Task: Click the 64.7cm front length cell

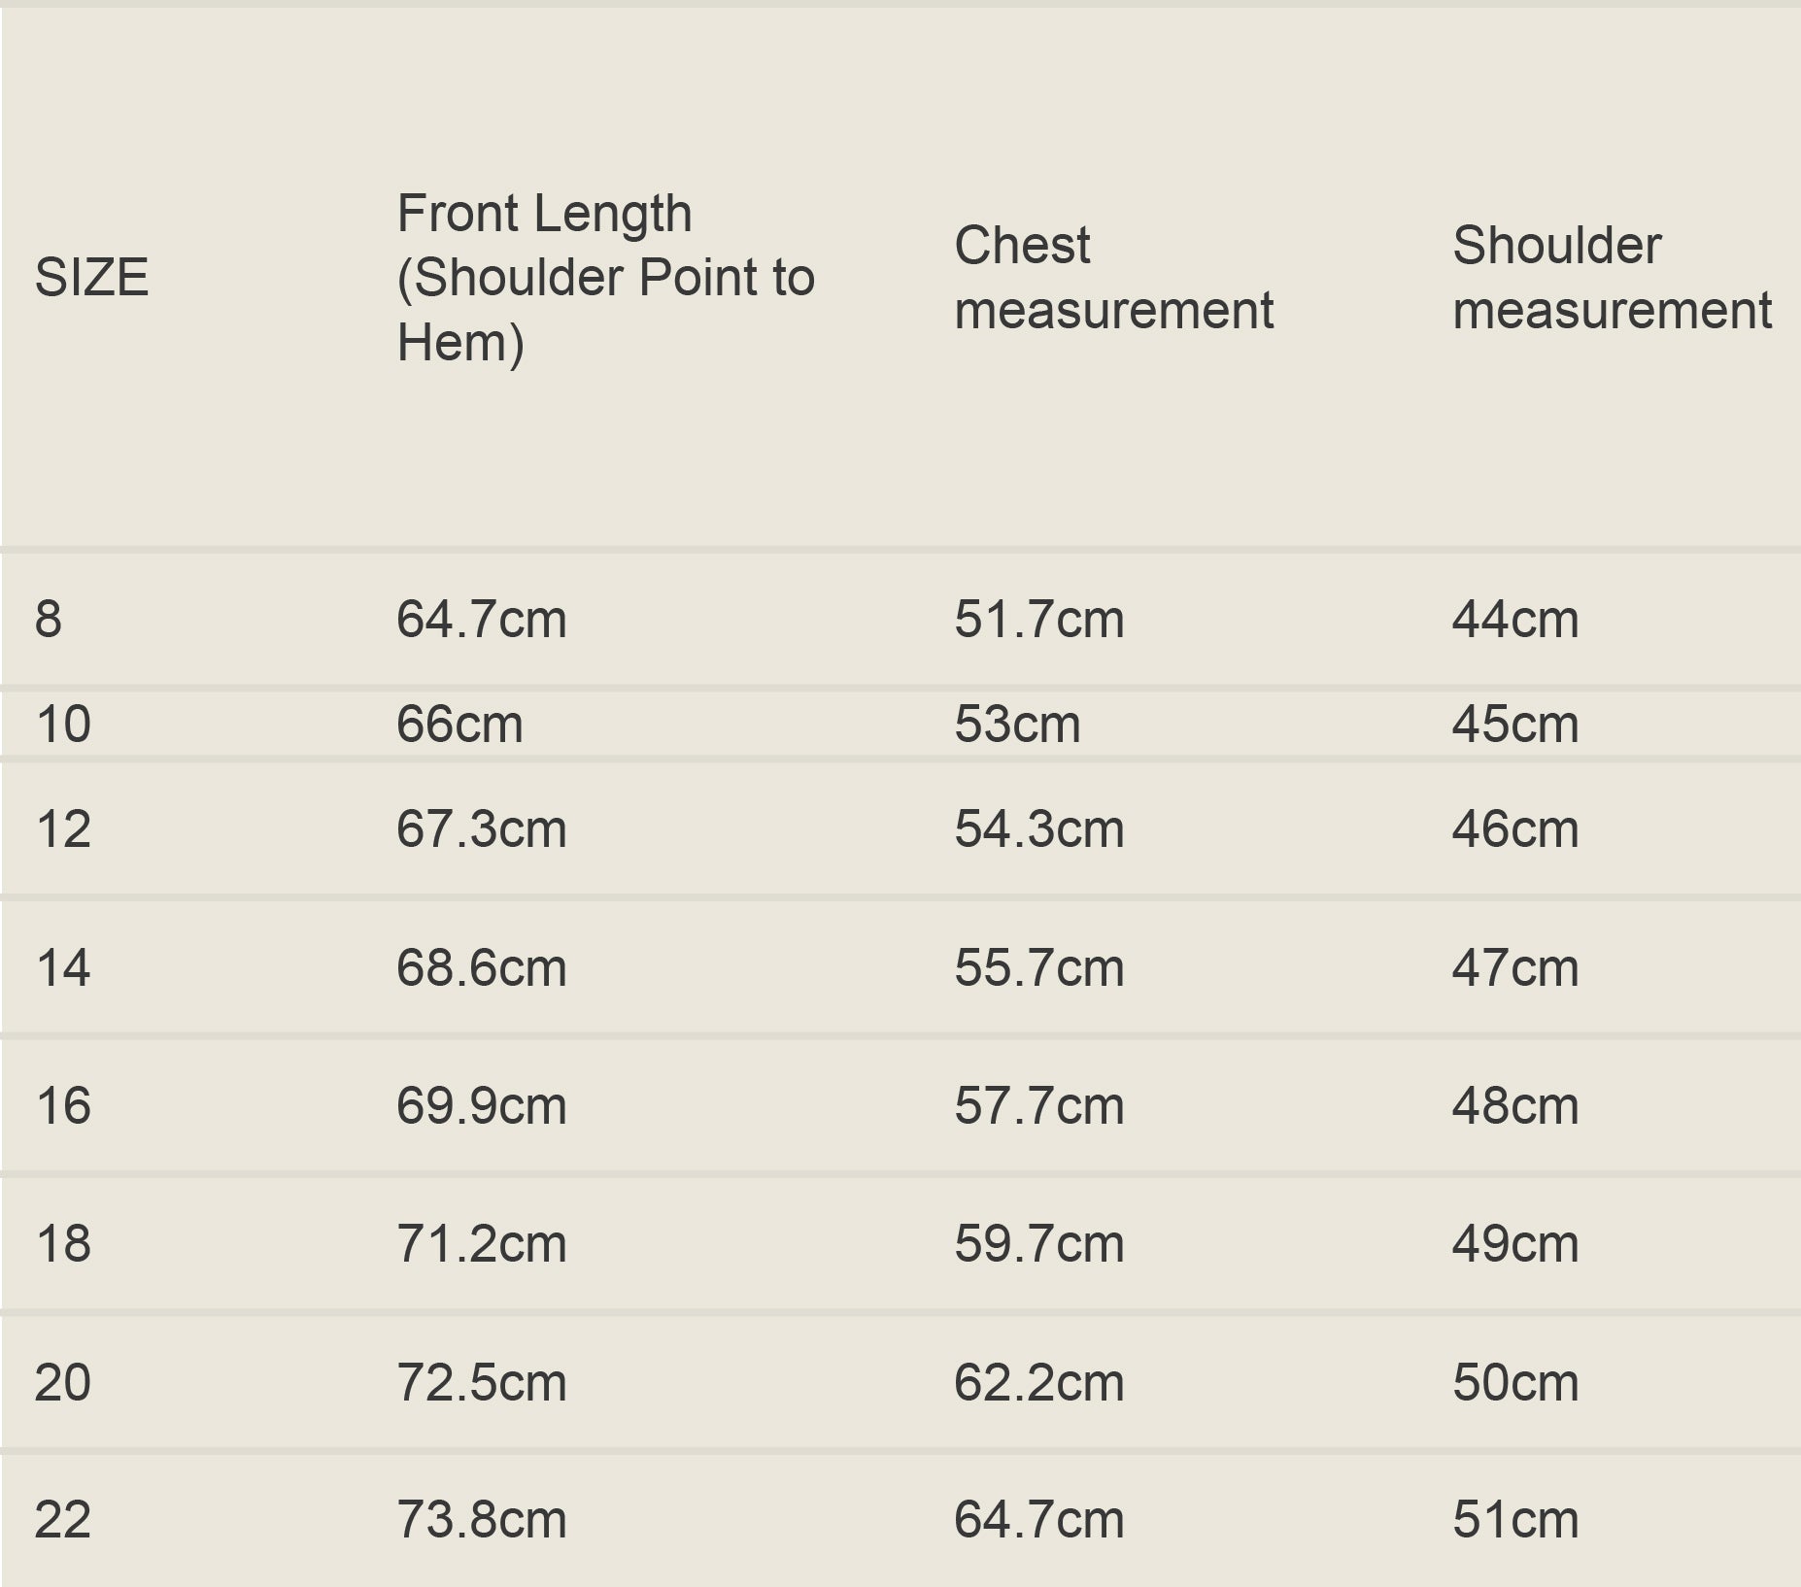Action: point(482,619)
